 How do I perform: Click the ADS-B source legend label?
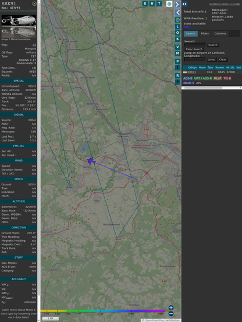pyautogui.click(x=187, y=78)
